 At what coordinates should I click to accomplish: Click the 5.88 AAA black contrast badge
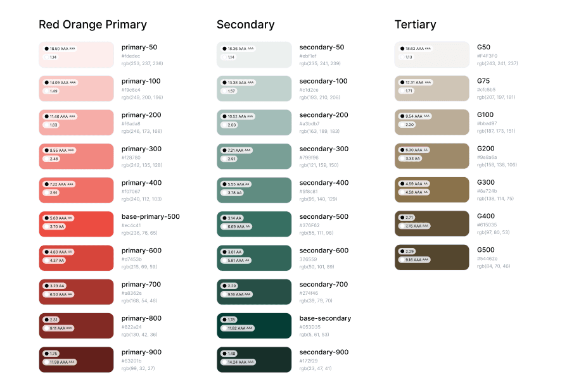(58, 218)
